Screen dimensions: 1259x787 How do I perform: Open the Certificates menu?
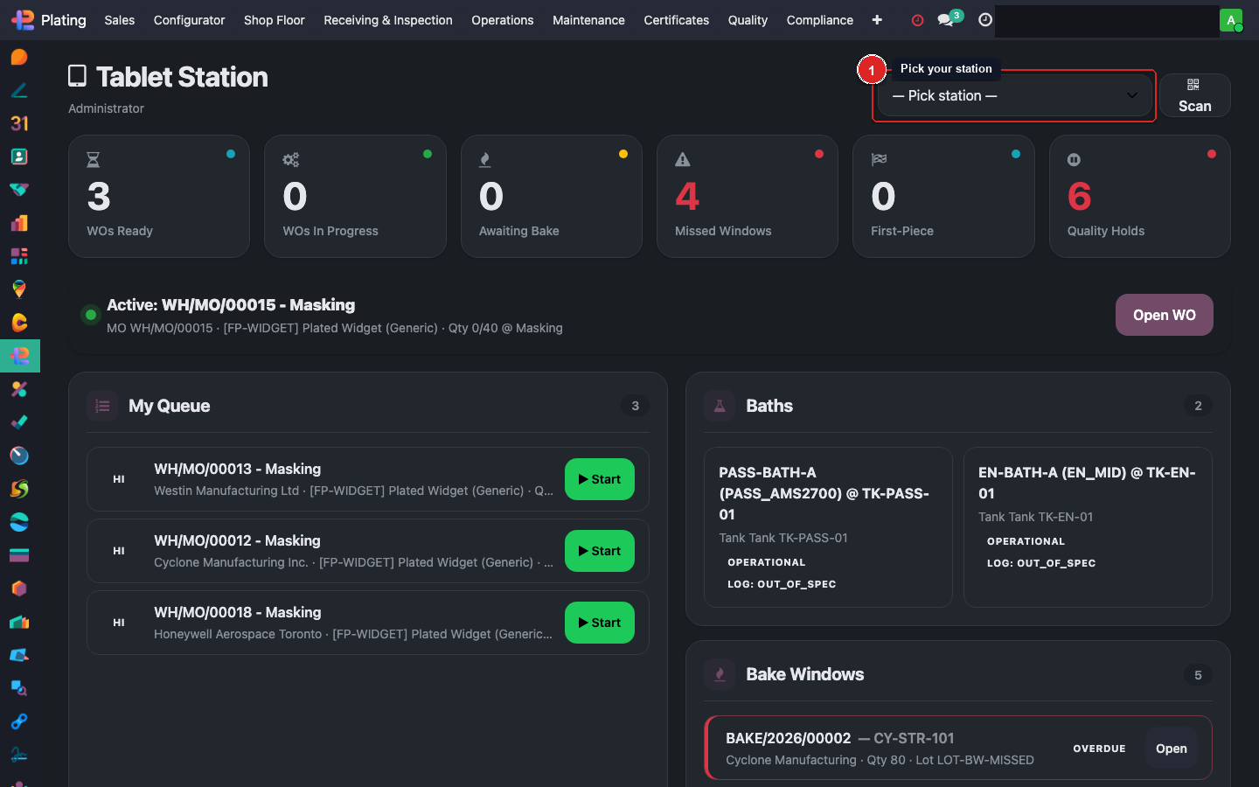676,20
